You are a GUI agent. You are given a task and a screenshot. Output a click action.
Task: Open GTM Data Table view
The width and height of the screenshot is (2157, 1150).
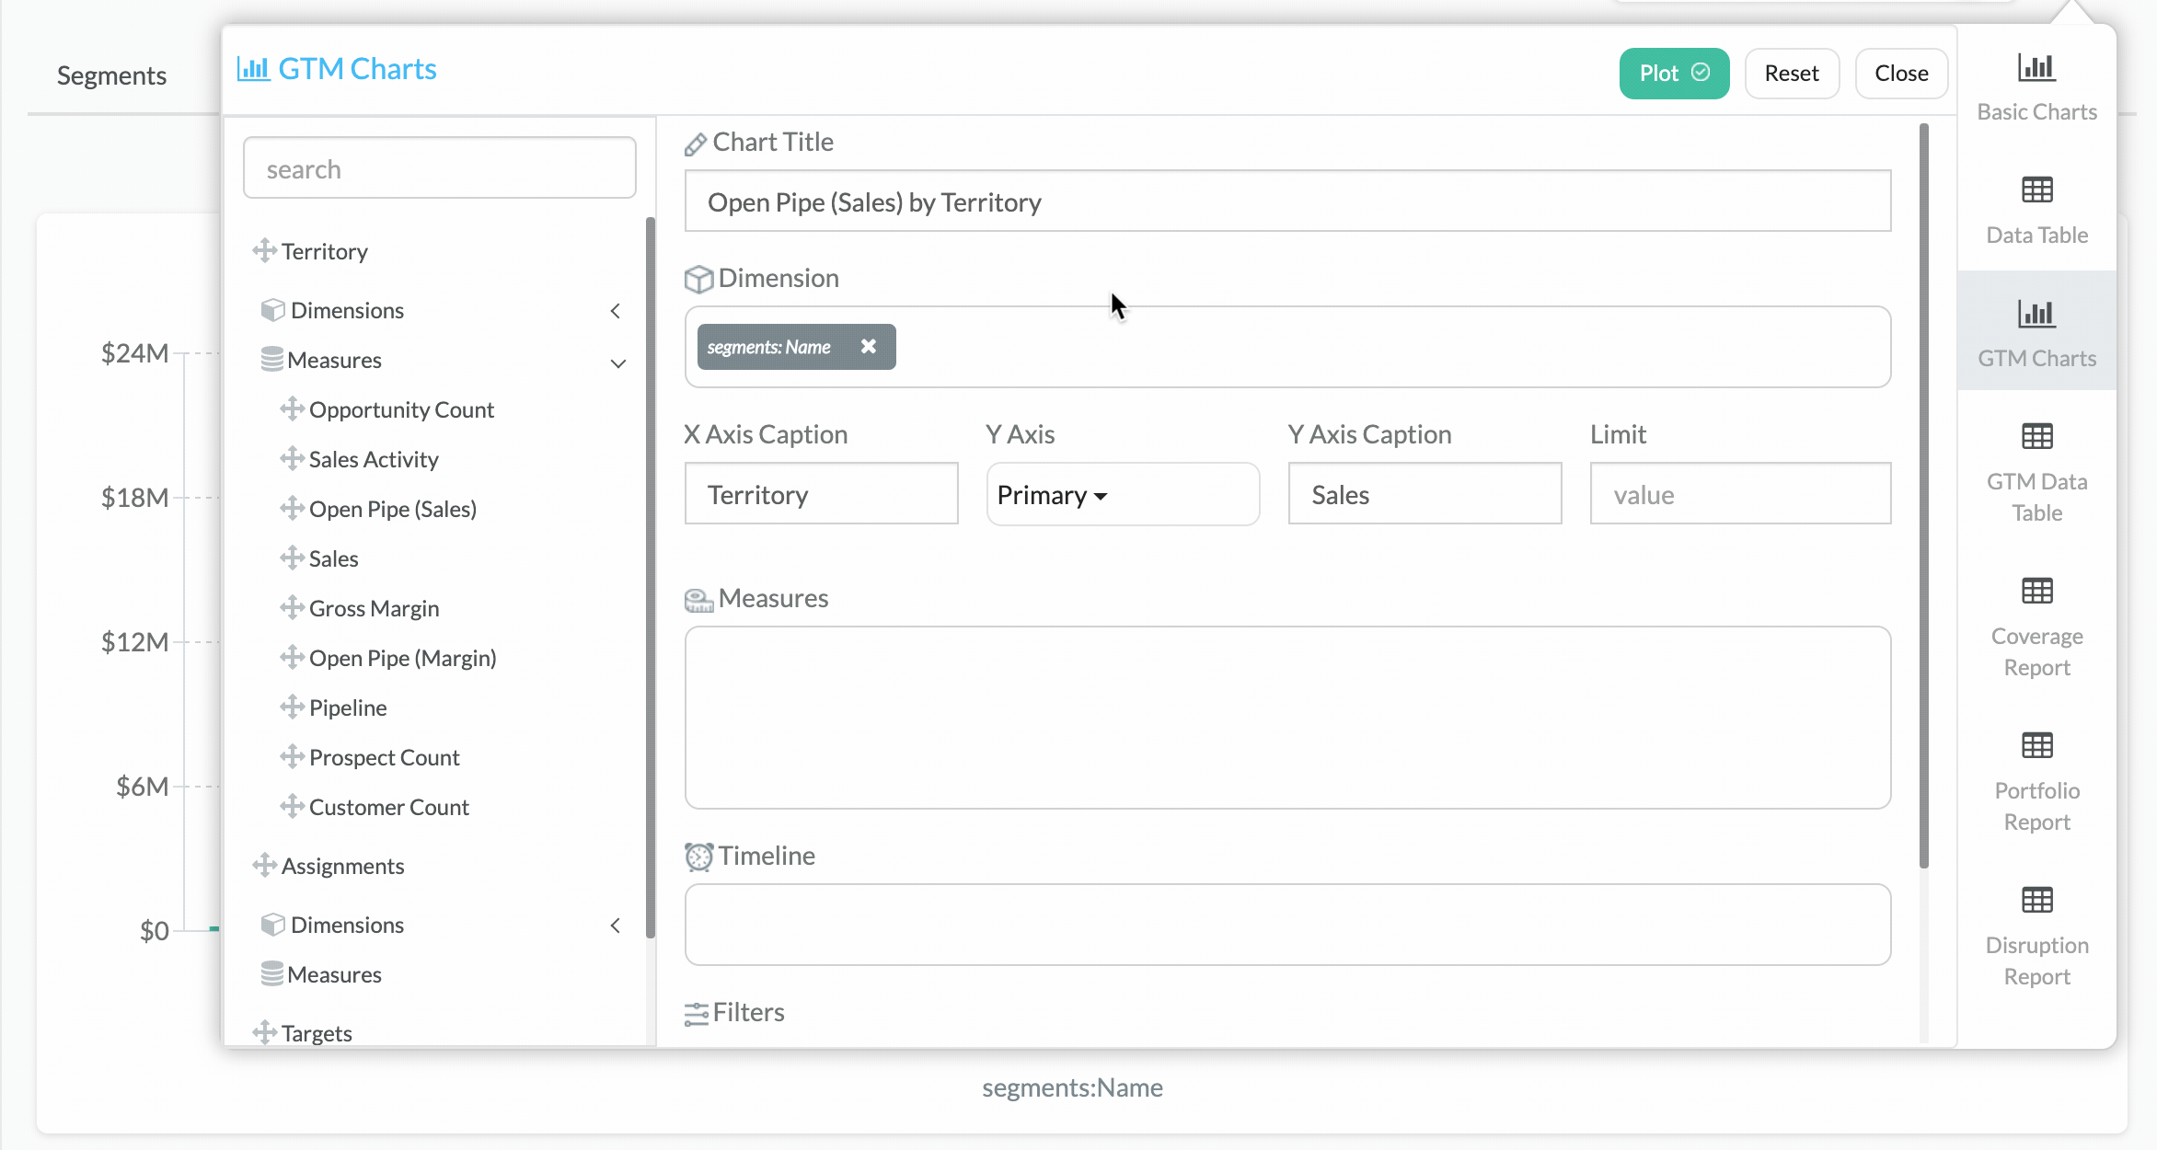[2036, 437]
